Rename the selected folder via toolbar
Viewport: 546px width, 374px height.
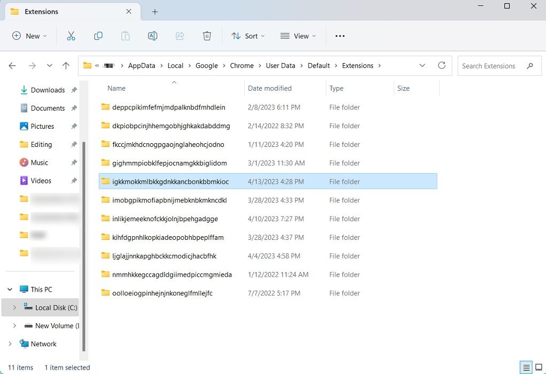coord(153,36)
